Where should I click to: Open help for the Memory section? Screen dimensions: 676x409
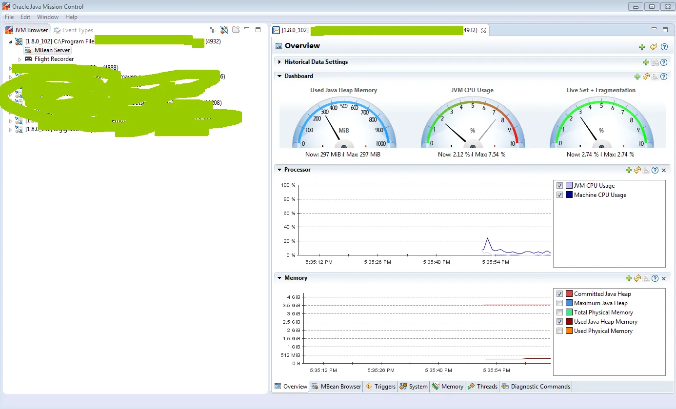(655, 278)
